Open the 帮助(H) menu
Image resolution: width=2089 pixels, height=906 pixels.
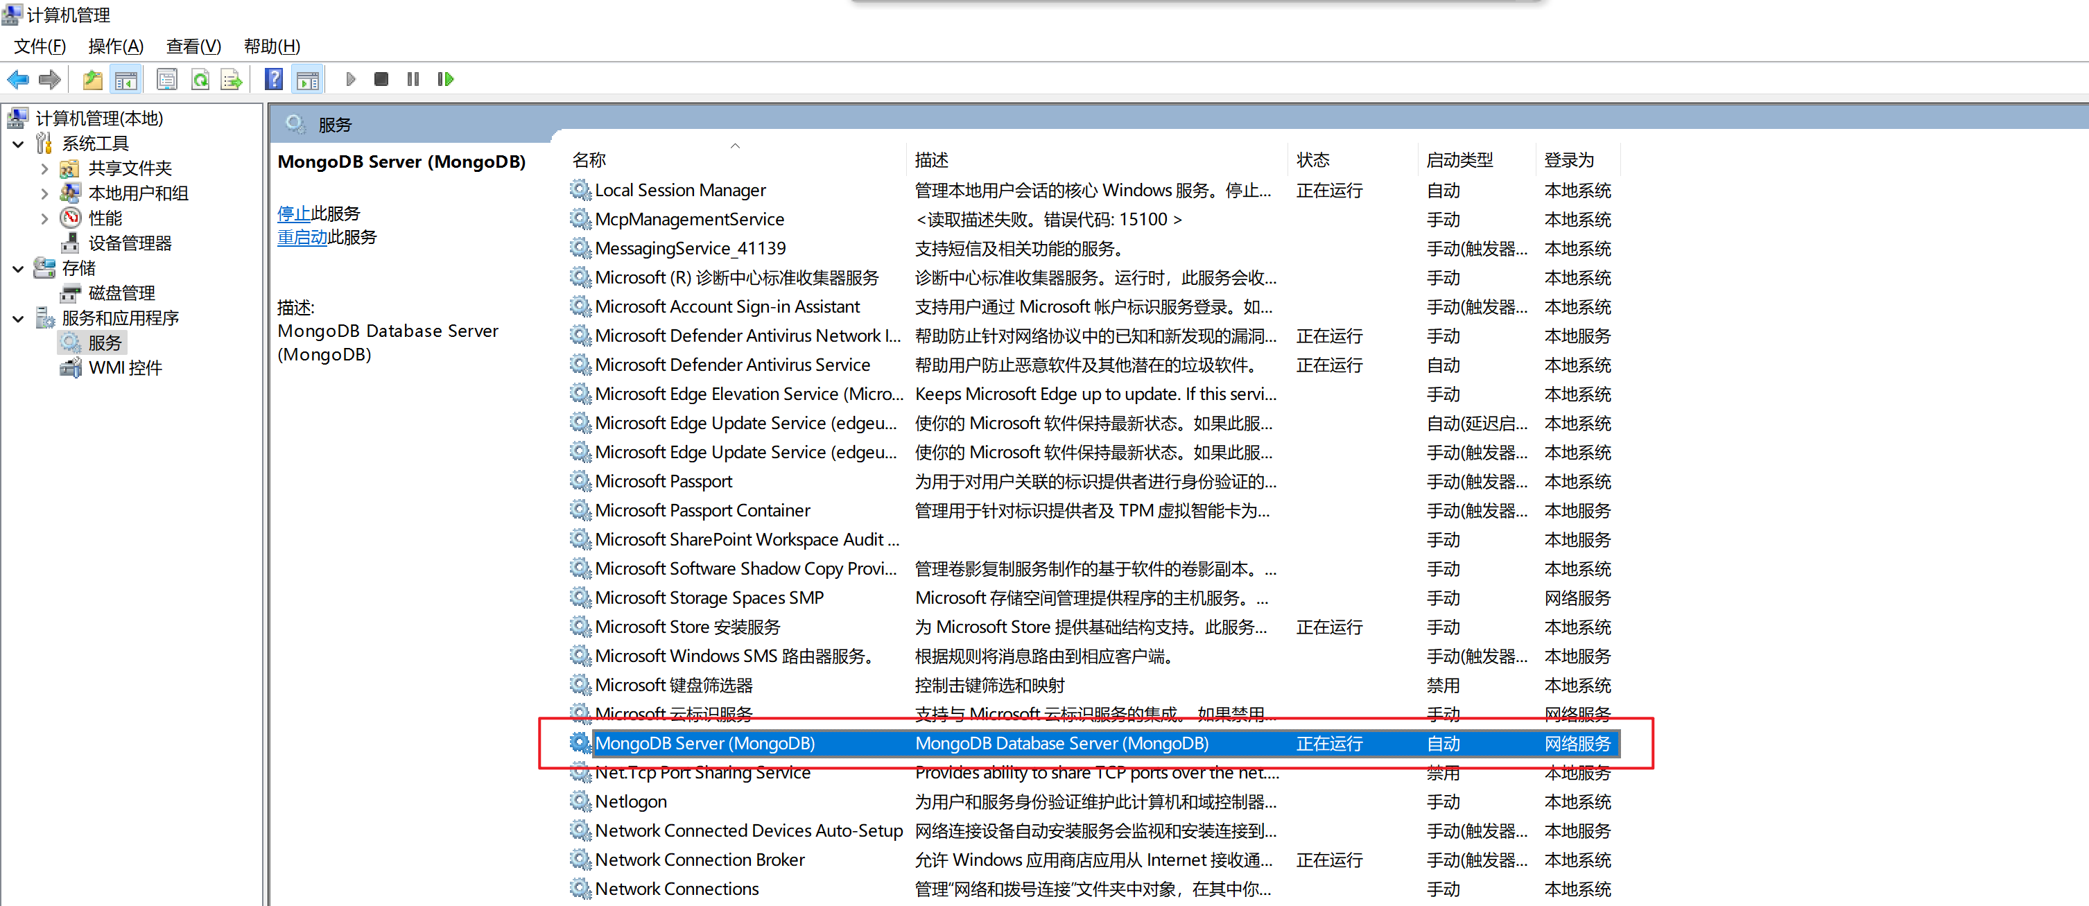tap(272, 46)
